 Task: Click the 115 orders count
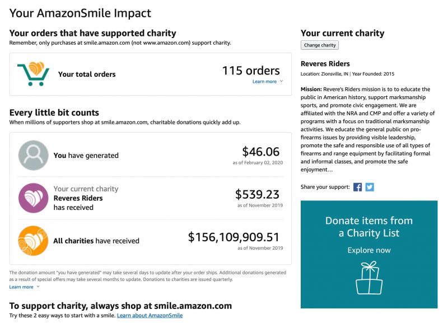(251, 71)
